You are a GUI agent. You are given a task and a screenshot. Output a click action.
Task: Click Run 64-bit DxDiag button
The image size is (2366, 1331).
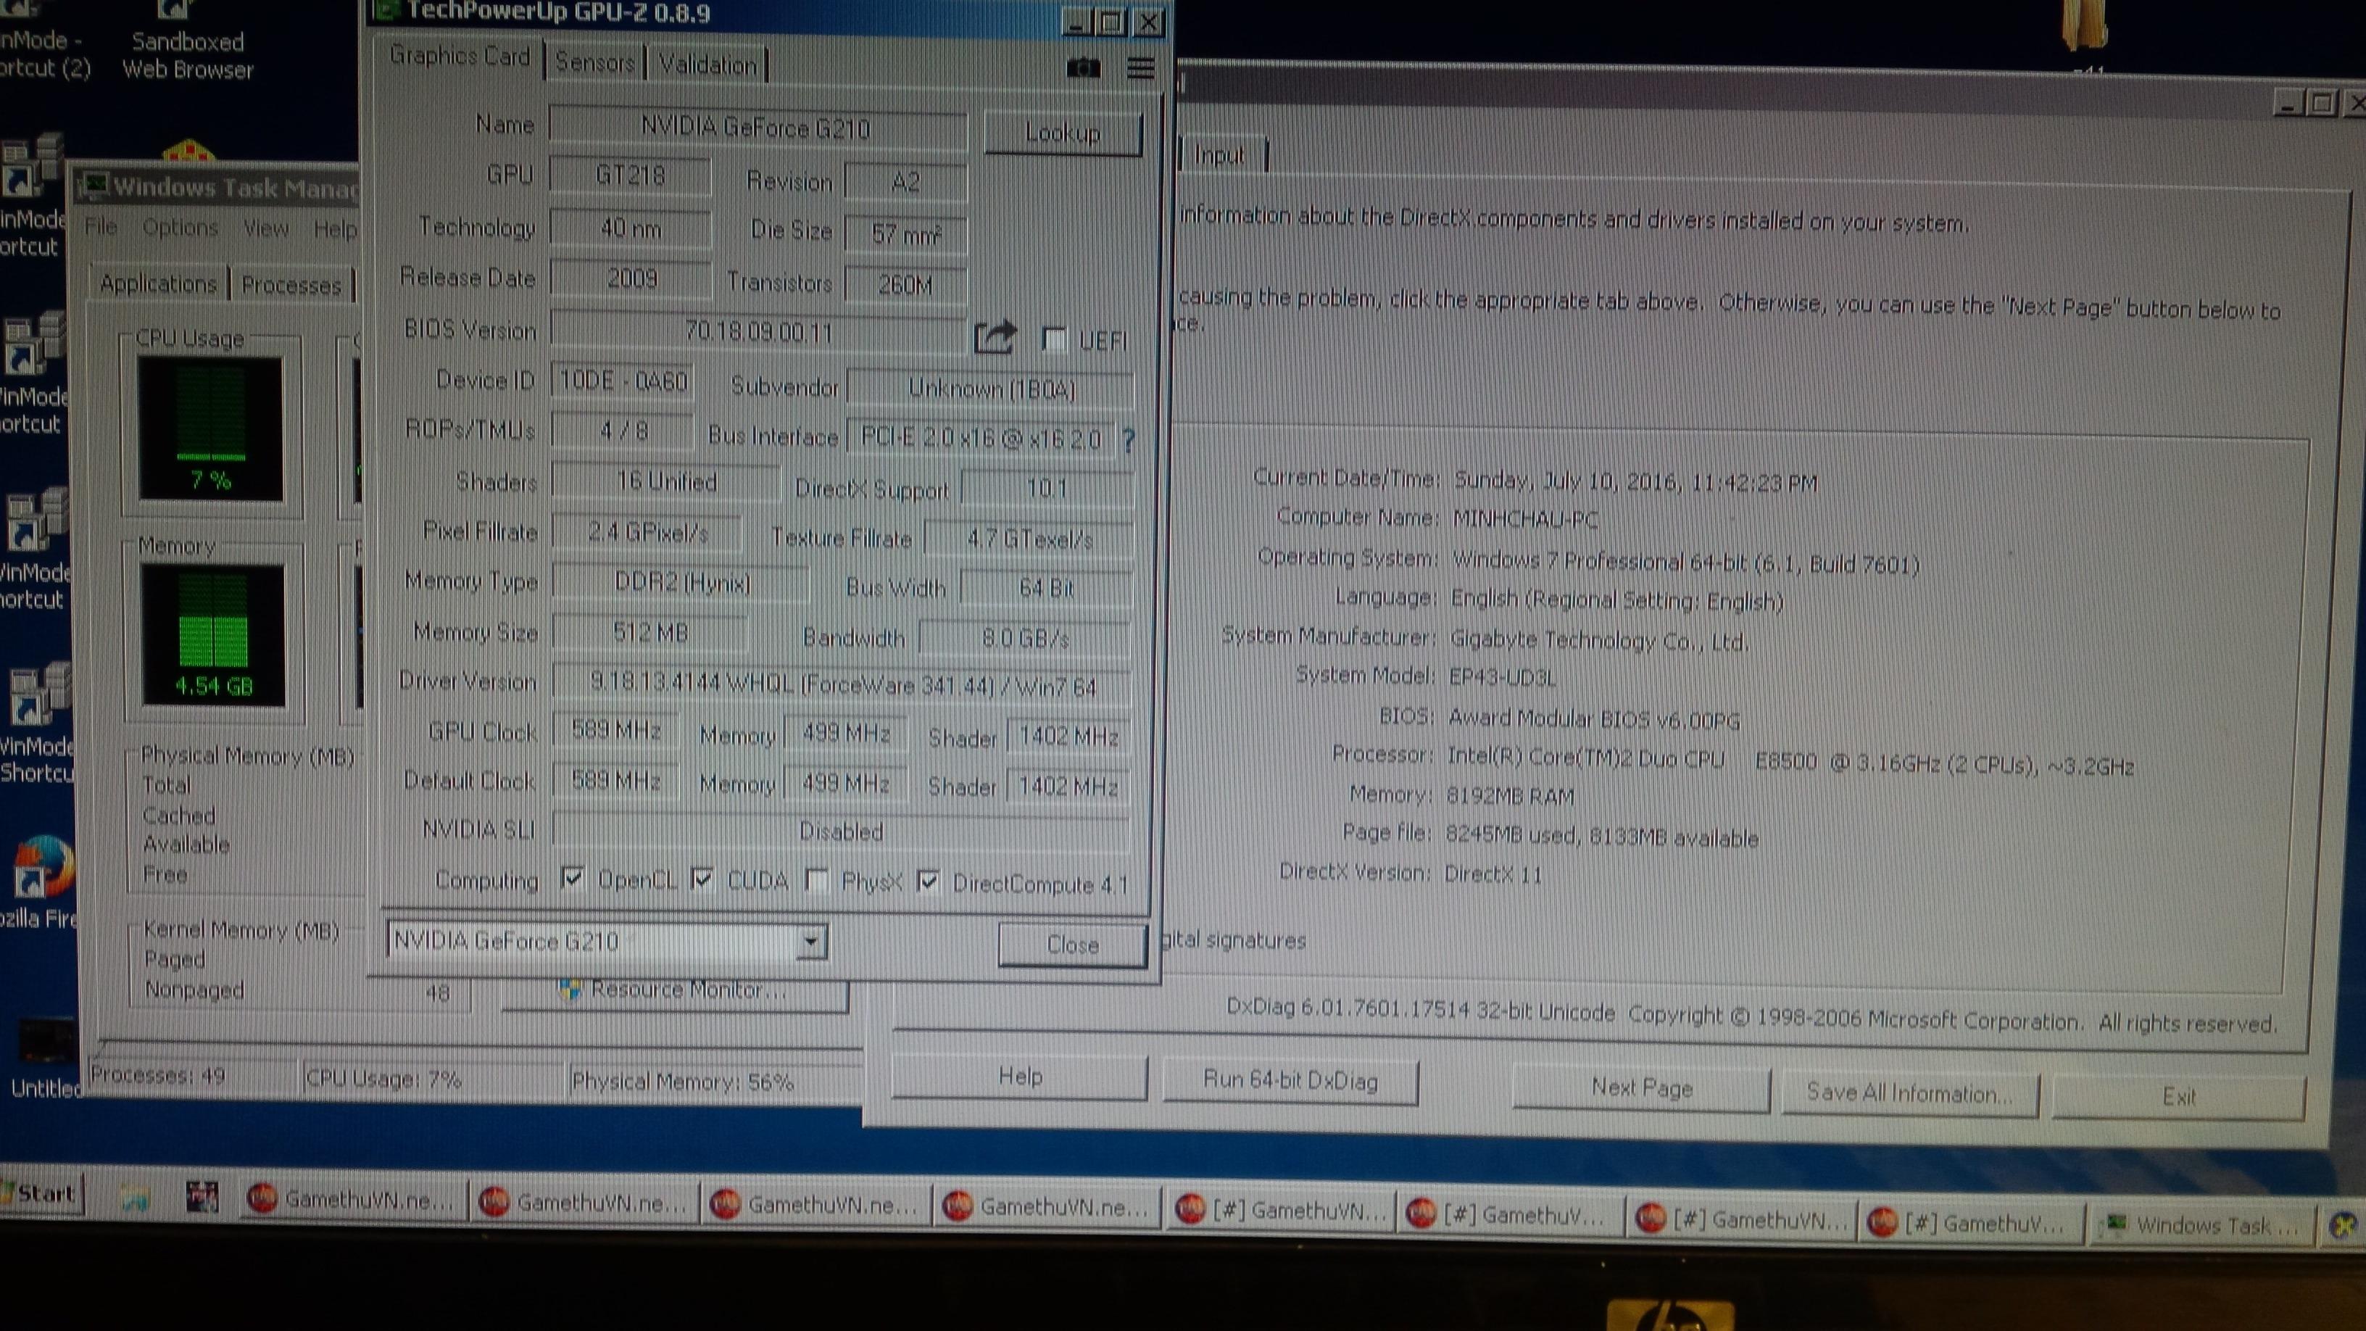[x=1290, y=1081]
